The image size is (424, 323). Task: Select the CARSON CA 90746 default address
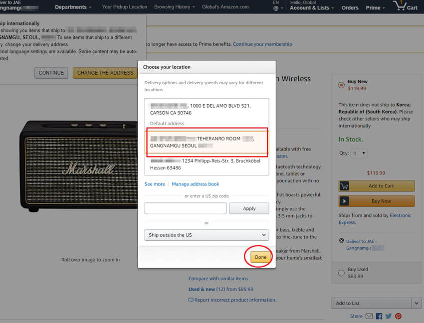click(x=207, y=115)
